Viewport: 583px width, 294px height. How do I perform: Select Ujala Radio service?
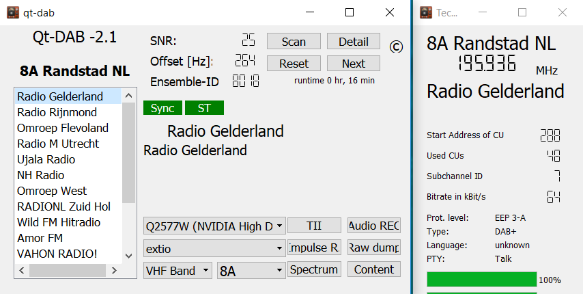68,159
